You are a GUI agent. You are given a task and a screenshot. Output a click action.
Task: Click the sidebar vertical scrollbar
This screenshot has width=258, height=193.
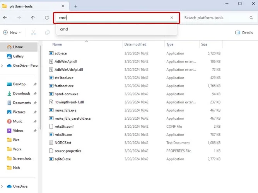pos(40,87)
